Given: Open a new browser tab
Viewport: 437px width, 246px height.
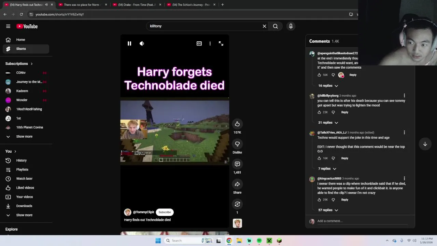Looking at the screenshot, I should [x=222, y=5].
